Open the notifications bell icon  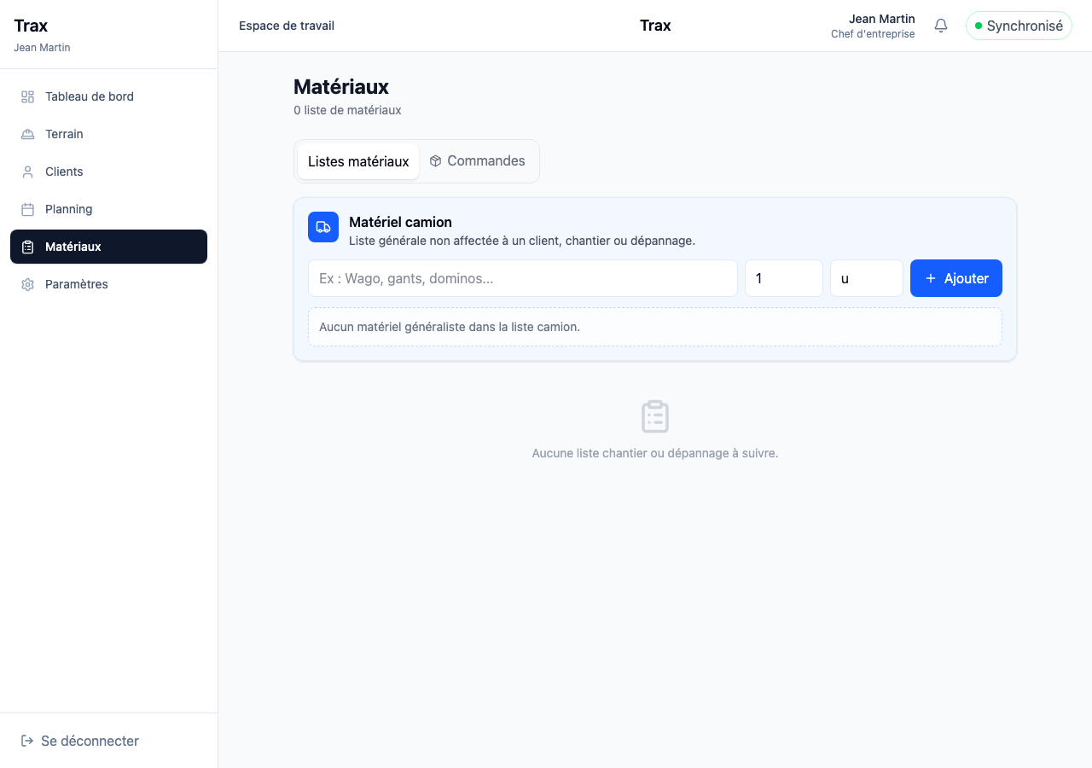941,26
